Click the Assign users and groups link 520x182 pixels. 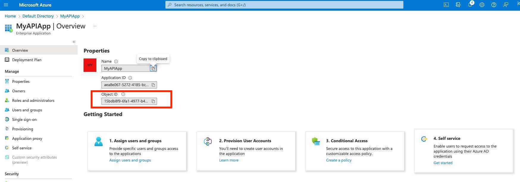coord(130,160)
